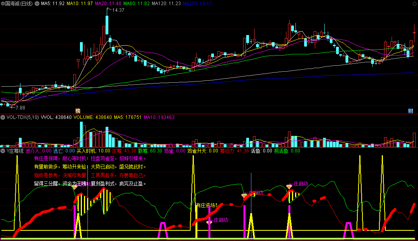The image size is (418, 241).
Task: Select the MA5: 11.92 moving average label
Action: [53, 4]
